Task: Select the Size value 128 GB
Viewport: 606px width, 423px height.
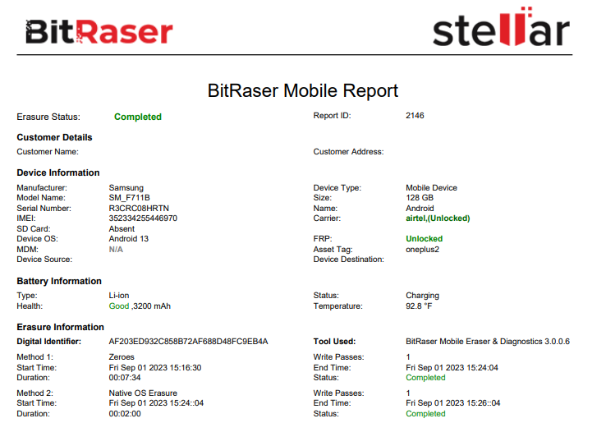Action: 420,198
